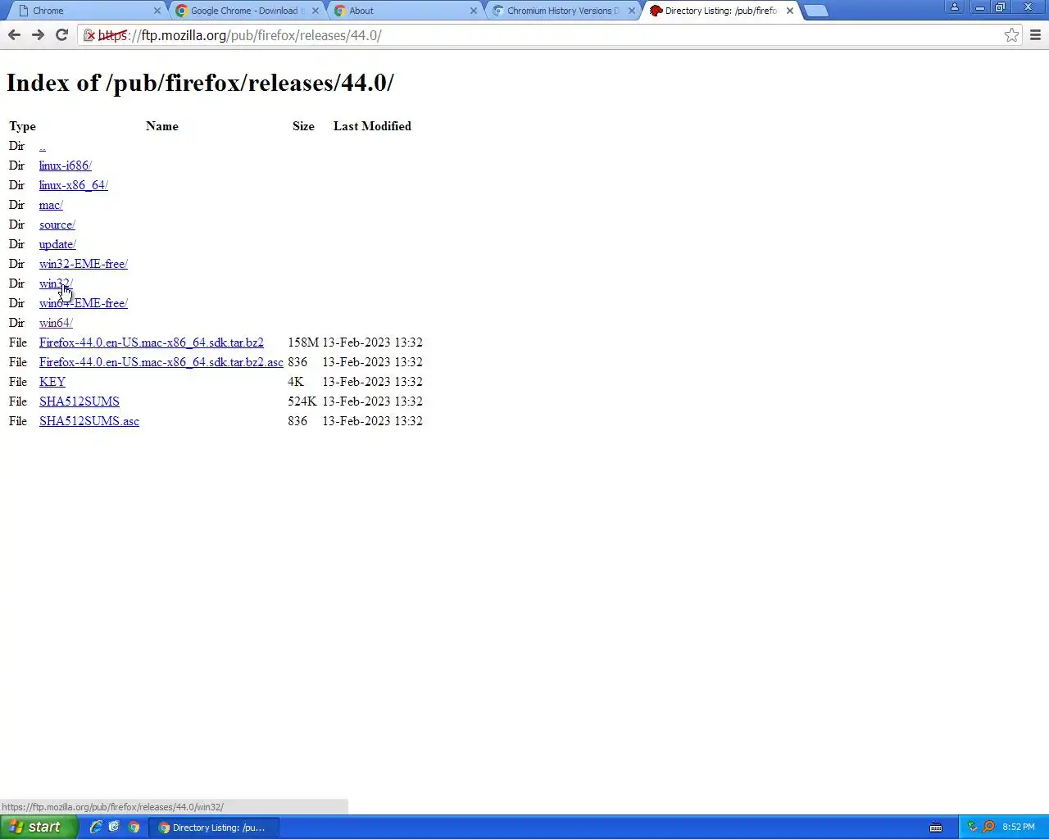
Task: Open the KEY file link
Action: click(x=52, y=382)
